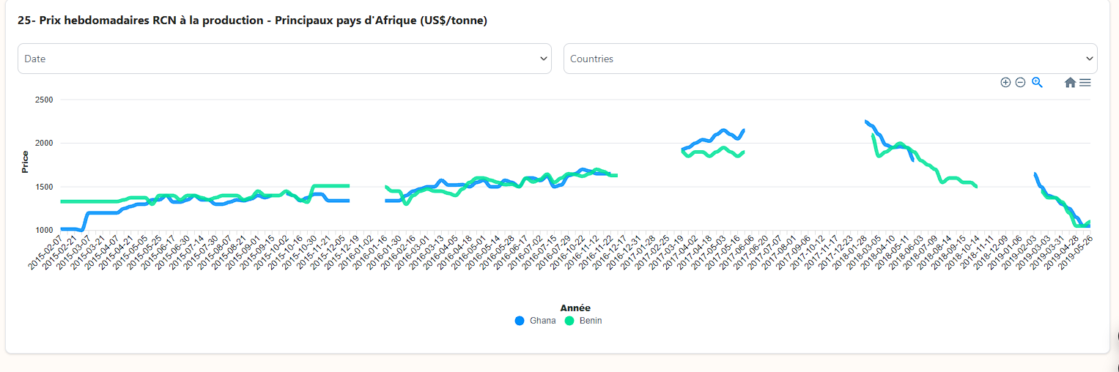Click the blue Ghana legend marker

point(520,321)
